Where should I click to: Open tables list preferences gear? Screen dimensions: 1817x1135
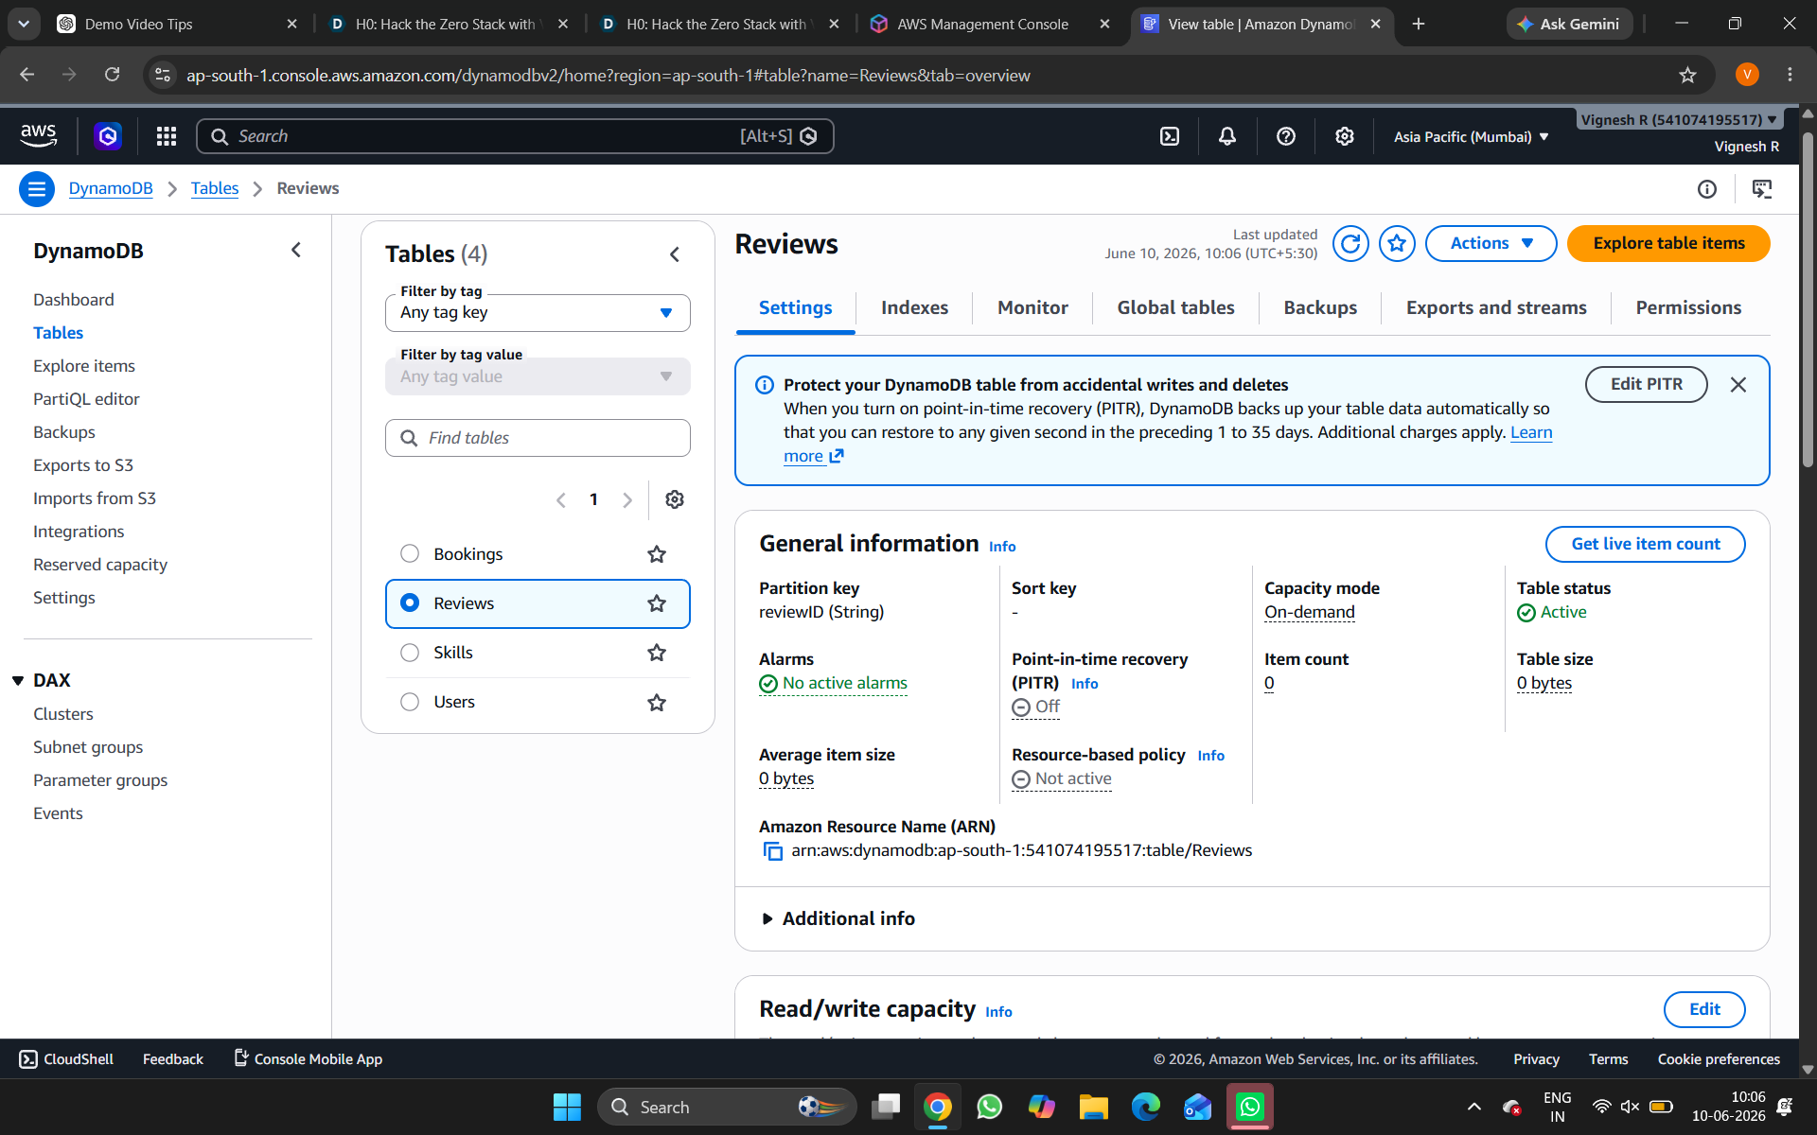point(675,499)
